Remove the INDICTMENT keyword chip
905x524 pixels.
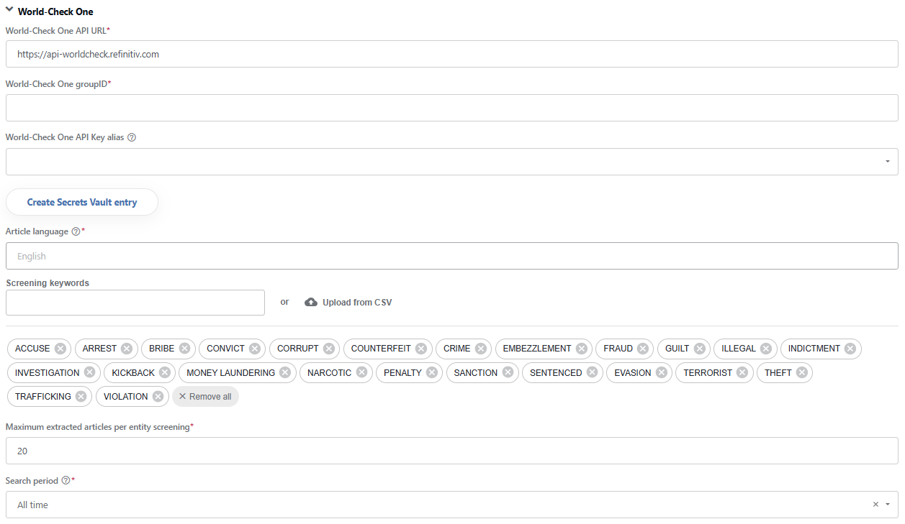pos(850,349)
